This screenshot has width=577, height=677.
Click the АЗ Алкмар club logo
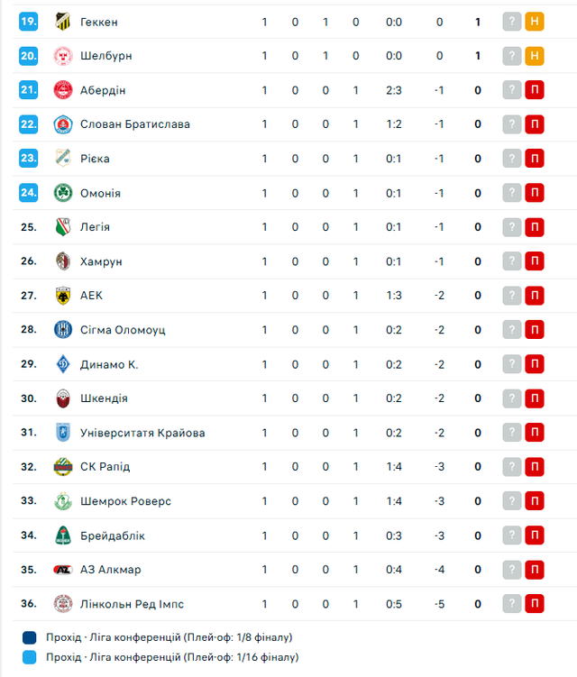62,570
